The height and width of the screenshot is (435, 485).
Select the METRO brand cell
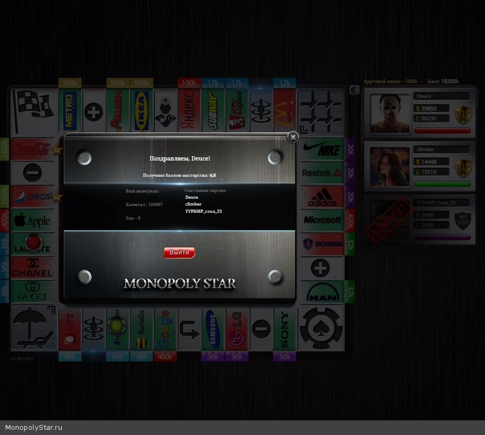(x=70, y=111)
